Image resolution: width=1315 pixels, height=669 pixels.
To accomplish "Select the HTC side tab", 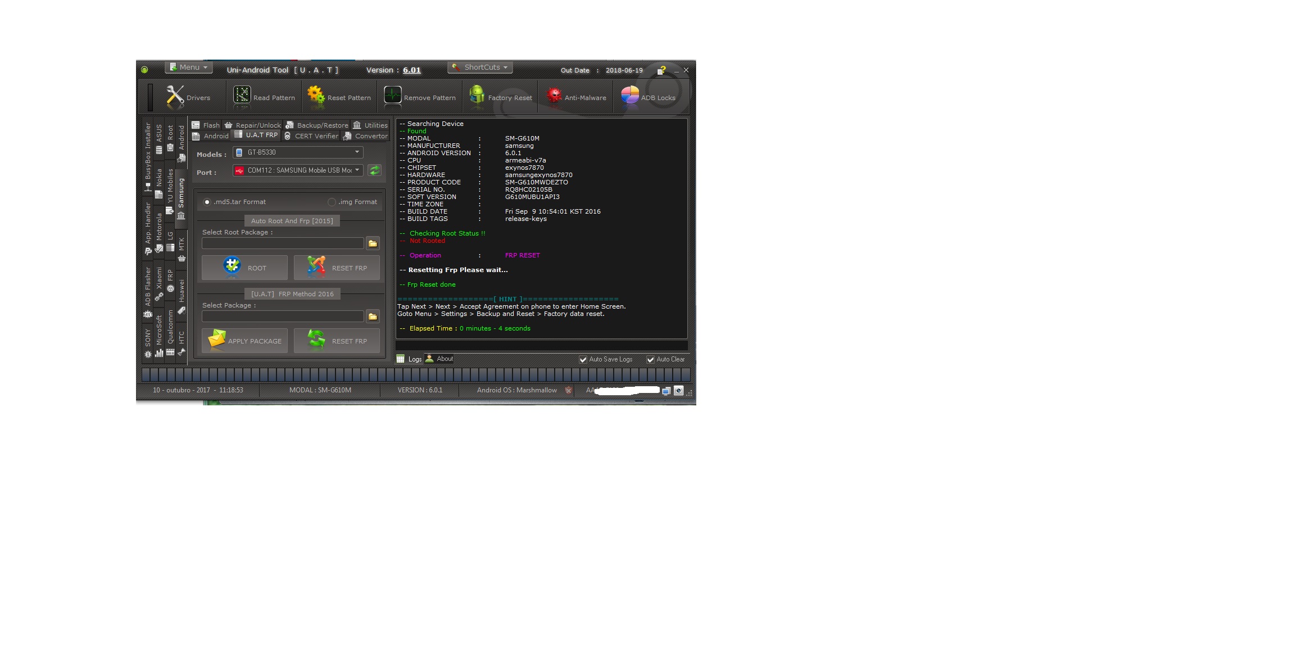I will coord(182,343).
